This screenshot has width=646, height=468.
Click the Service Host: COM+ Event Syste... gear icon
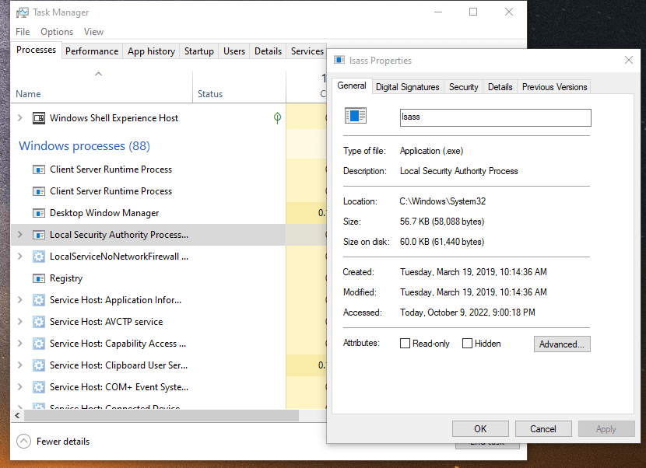click(x=39, y=387)
